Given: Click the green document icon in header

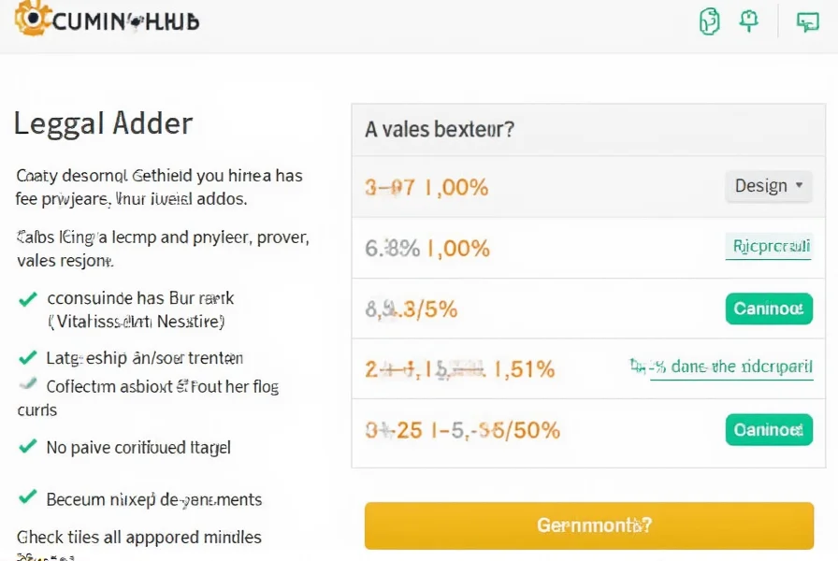Looking at the screenshot, I should pyautogui.click(x=709, y=22).
